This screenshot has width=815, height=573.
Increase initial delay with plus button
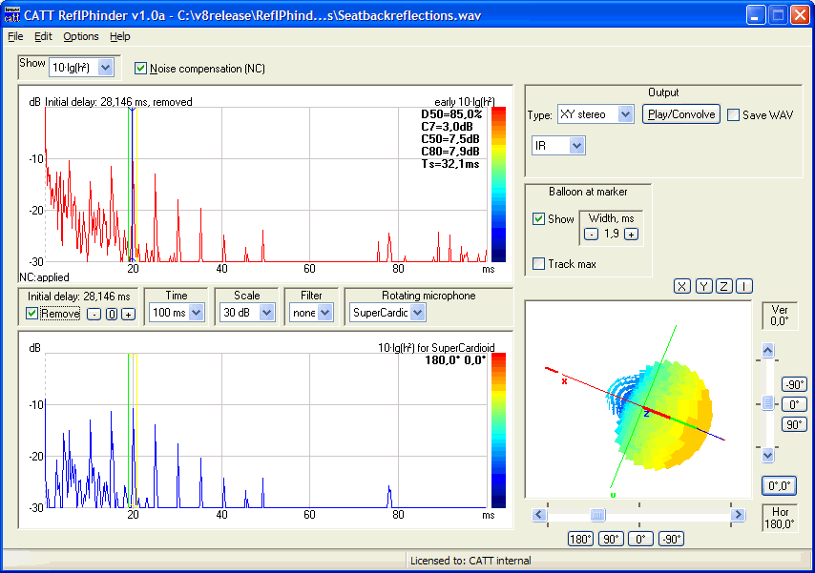pos(128,314)
